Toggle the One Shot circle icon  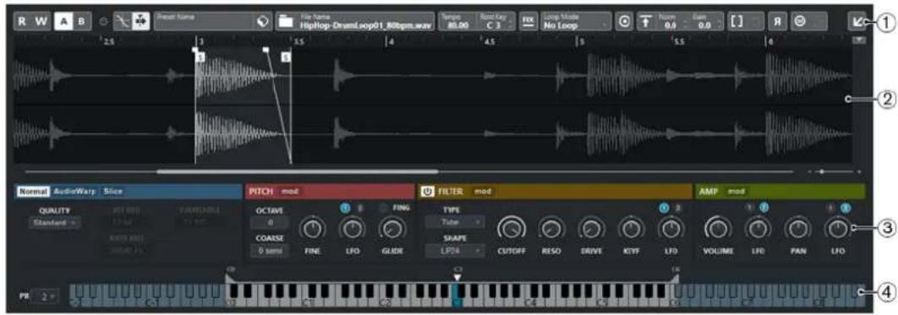pyautogui.click(x=624, y=21)
